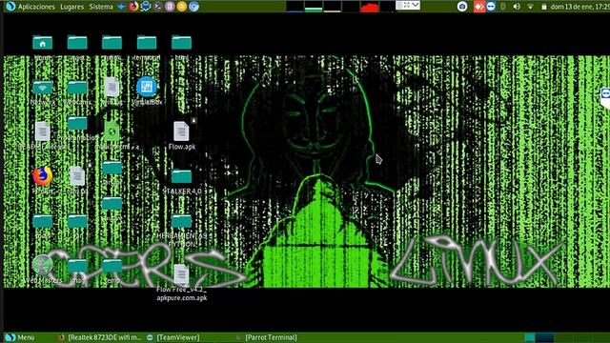
Task: Select the Flow.apk file
Action: [181, 131]
